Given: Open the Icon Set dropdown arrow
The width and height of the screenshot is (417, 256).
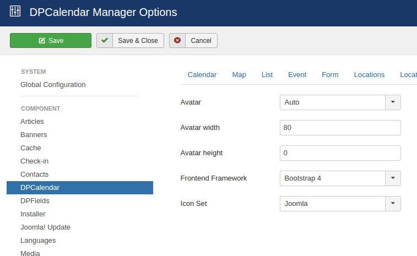Looking at the screenshot, I should (392, 204).
